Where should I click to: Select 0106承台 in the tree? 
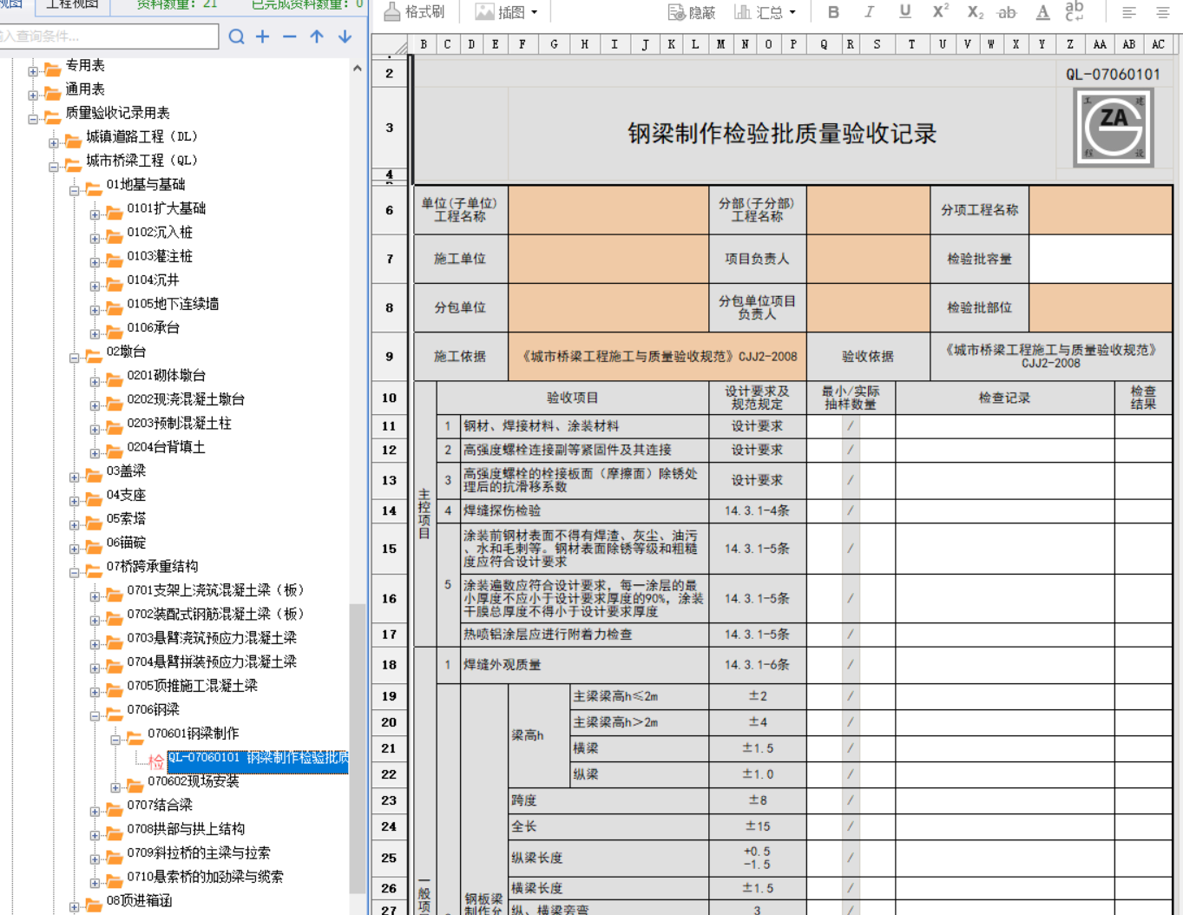coord(153,327)
